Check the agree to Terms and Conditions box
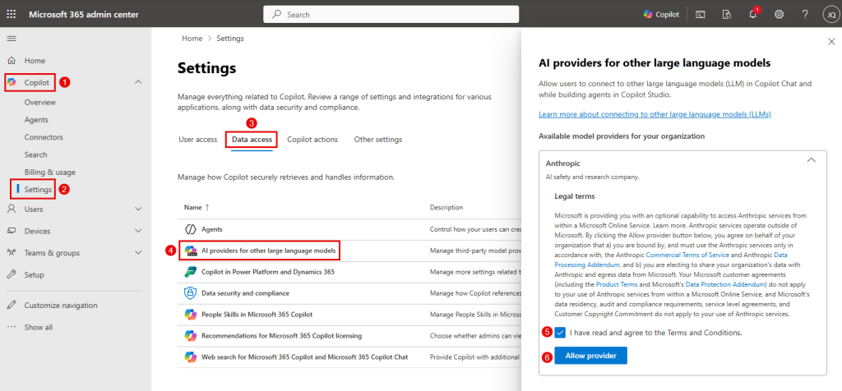This screenshot has width=842, height=391. pos(560,333)
